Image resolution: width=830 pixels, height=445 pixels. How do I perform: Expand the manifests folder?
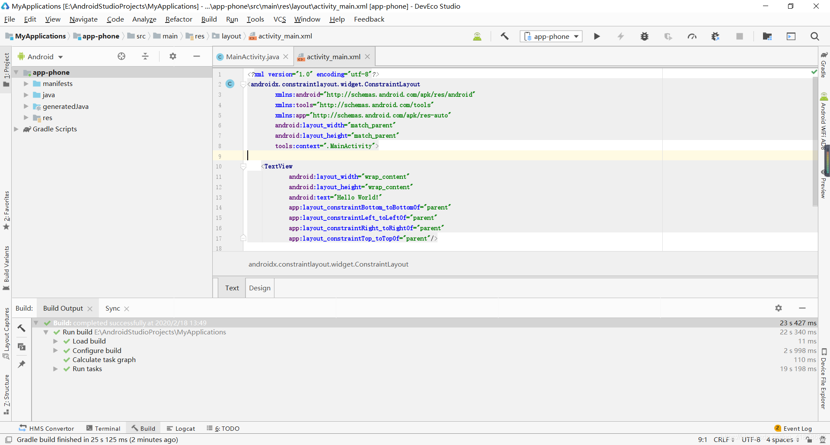point(26,83)
